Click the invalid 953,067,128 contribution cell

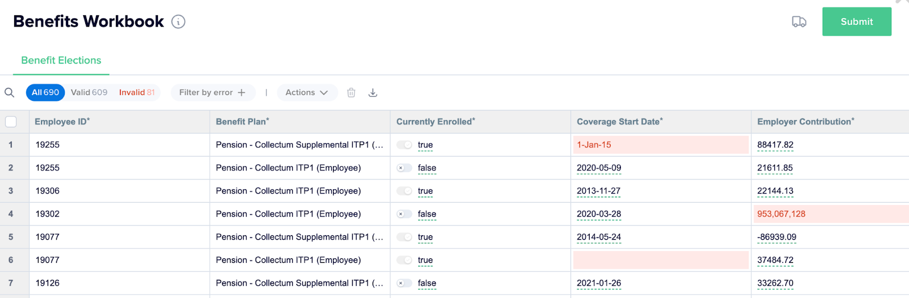point(829,214)
